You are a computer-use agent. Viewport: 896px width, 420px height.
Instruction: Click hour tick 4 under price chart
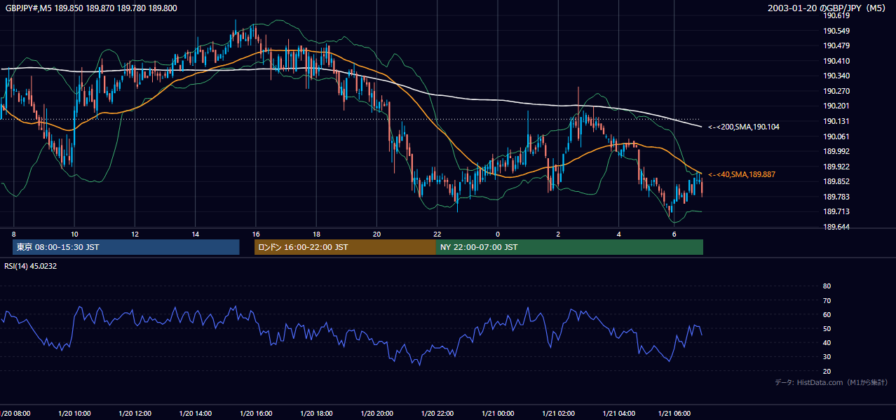[618, 234]
